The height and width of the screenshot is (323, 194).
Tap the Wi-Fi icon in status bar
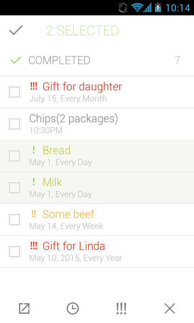137,8
